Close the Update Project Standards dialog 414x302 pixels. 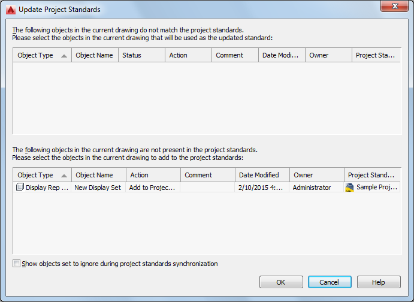395,7
